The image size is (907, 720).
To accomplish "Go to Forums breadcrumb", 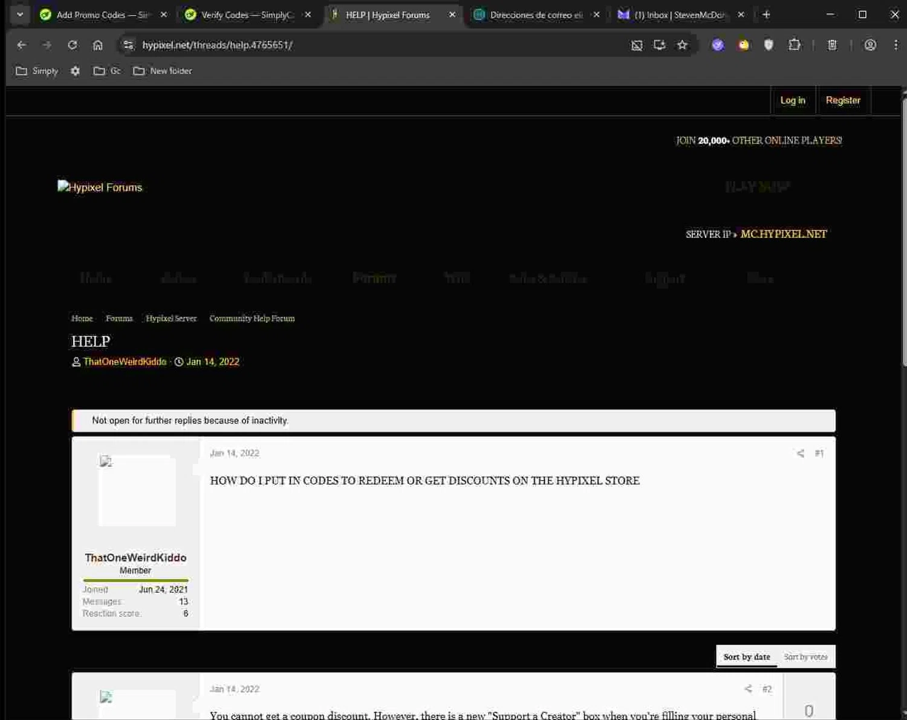I will (119, 318).
